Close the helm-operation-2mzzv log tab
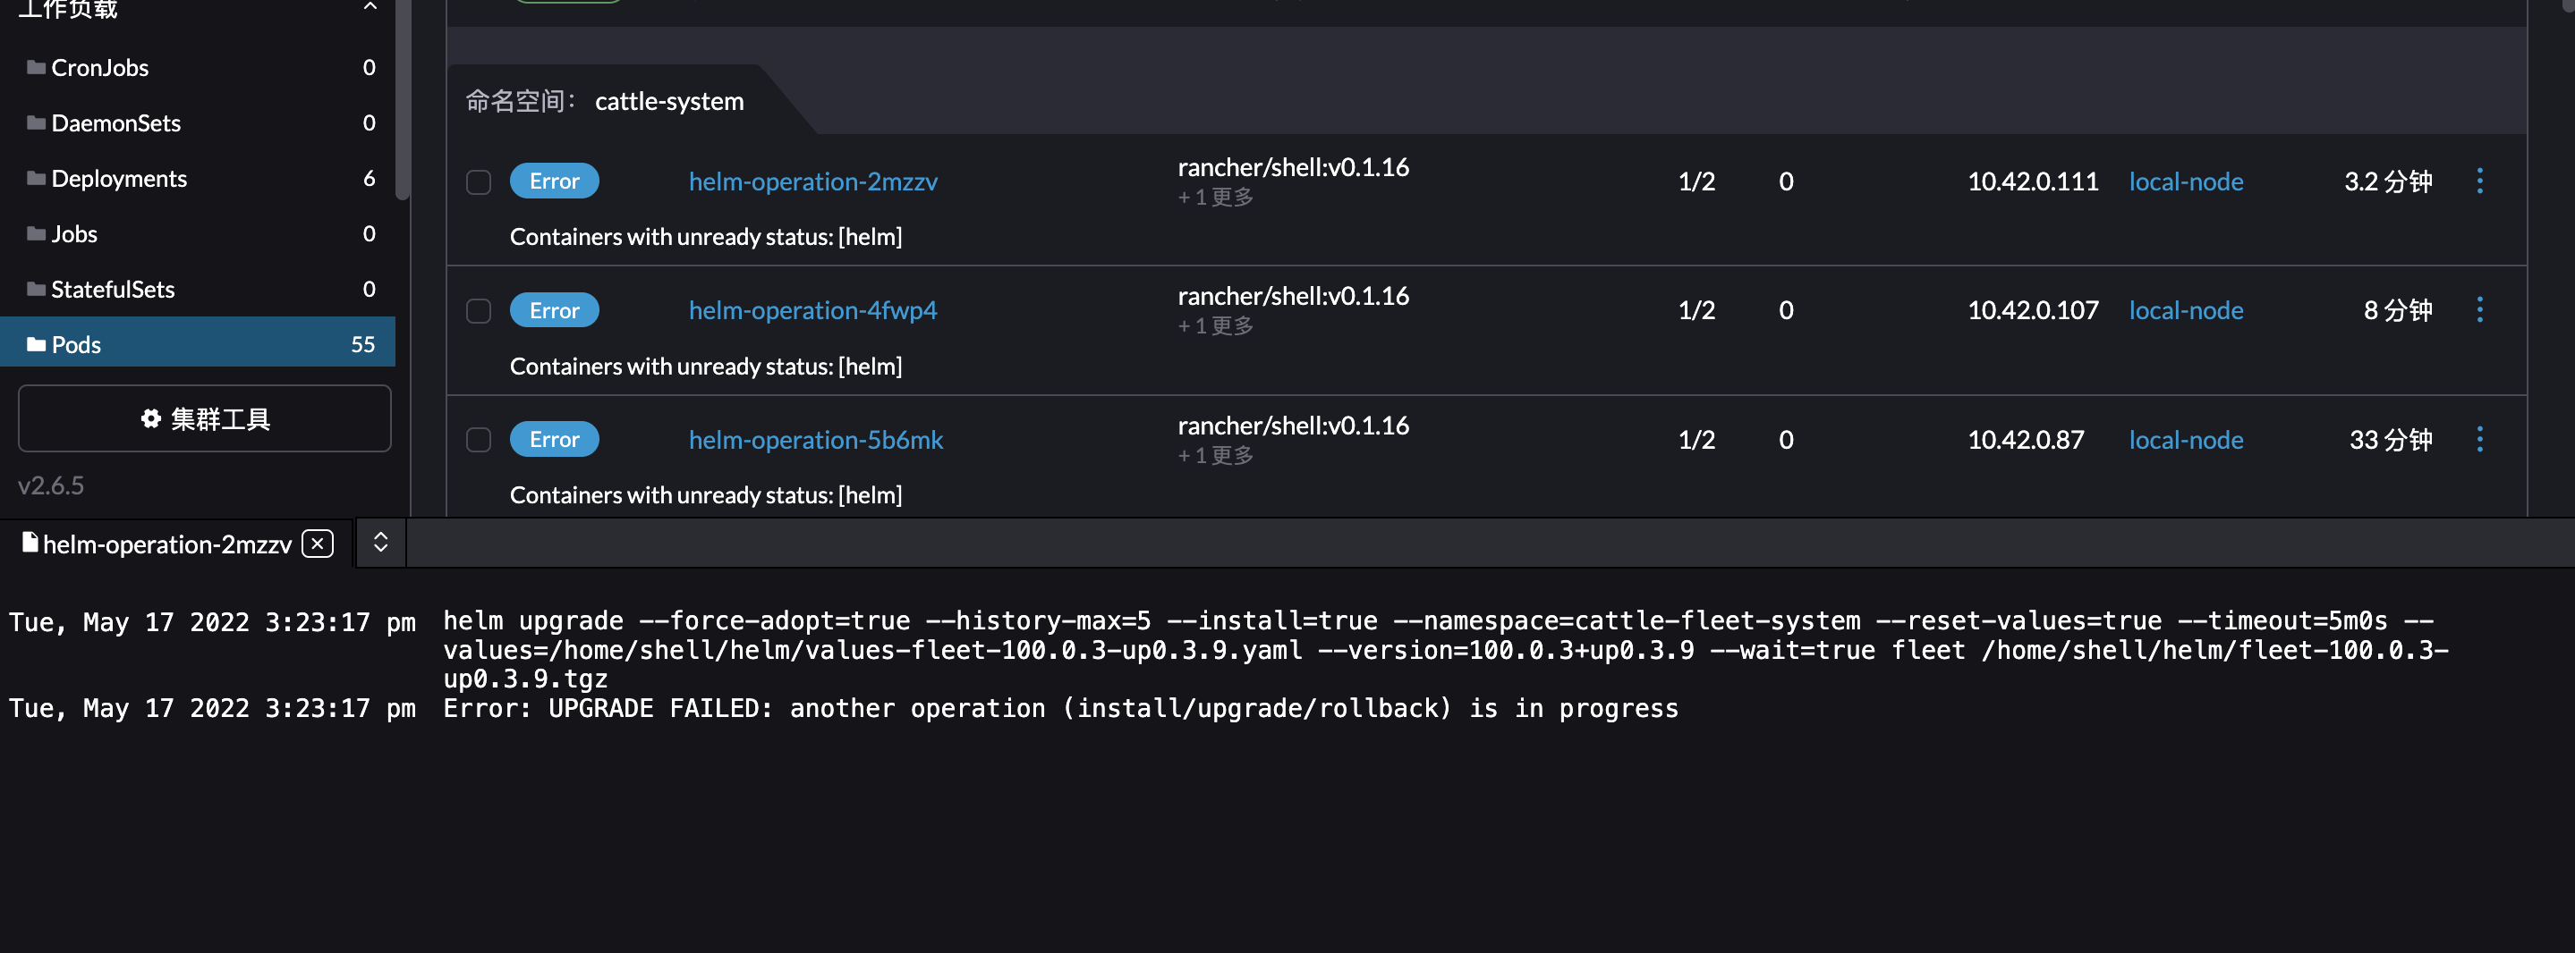This screenshot has height=953, width=2575. (316, 544)
